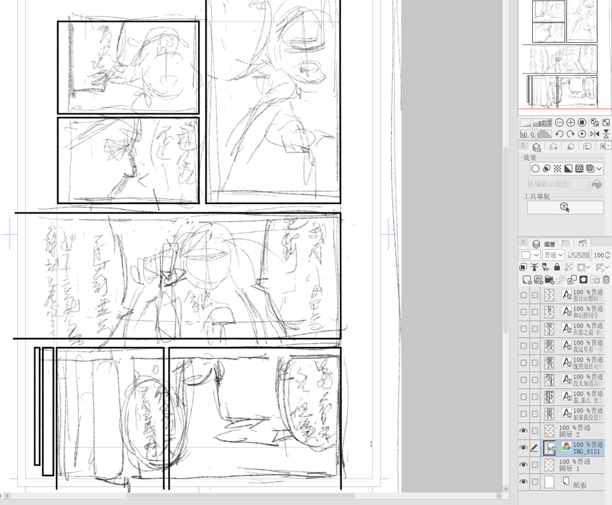Click the lock layer padlock icon
The image size is (612, 505).
(x=557, y=267)
